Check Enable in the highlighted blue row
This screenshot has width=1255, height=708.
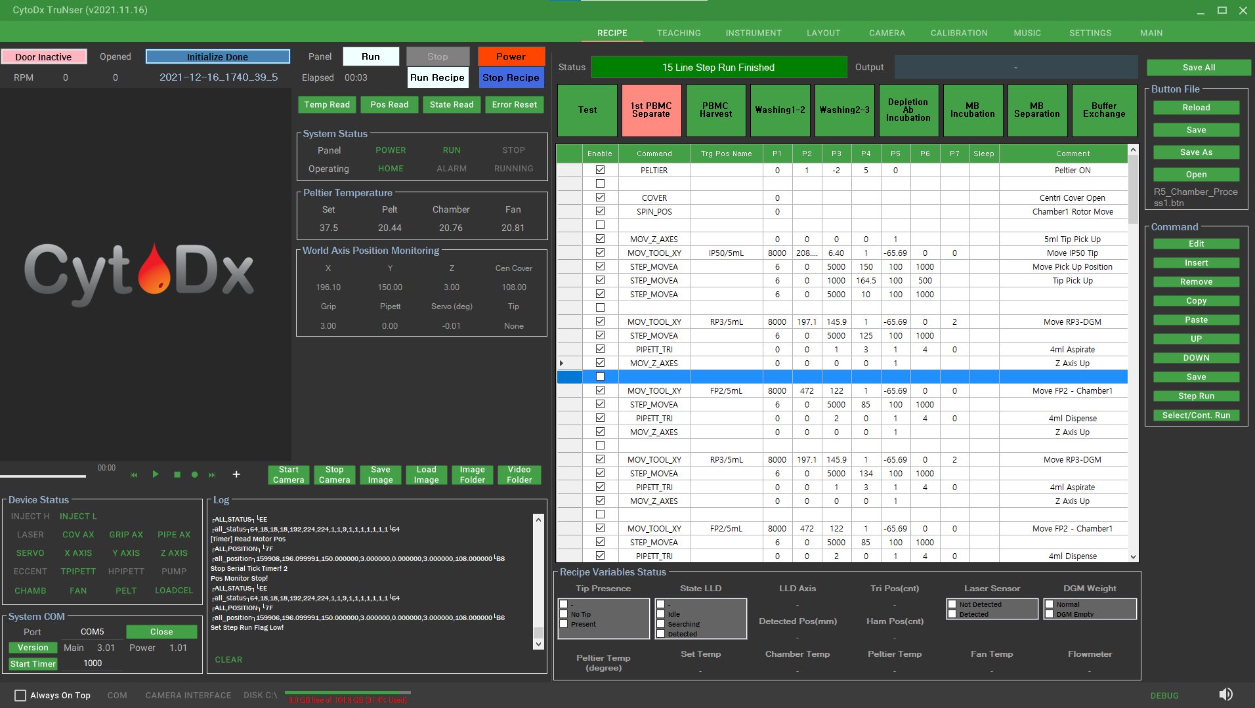pyautogui.click(x=600, y=377)
